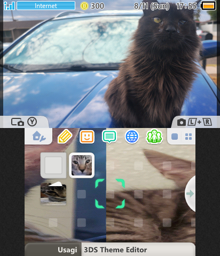Switch to grid icon view
This screenshot has height=256, width=220.
188,137
